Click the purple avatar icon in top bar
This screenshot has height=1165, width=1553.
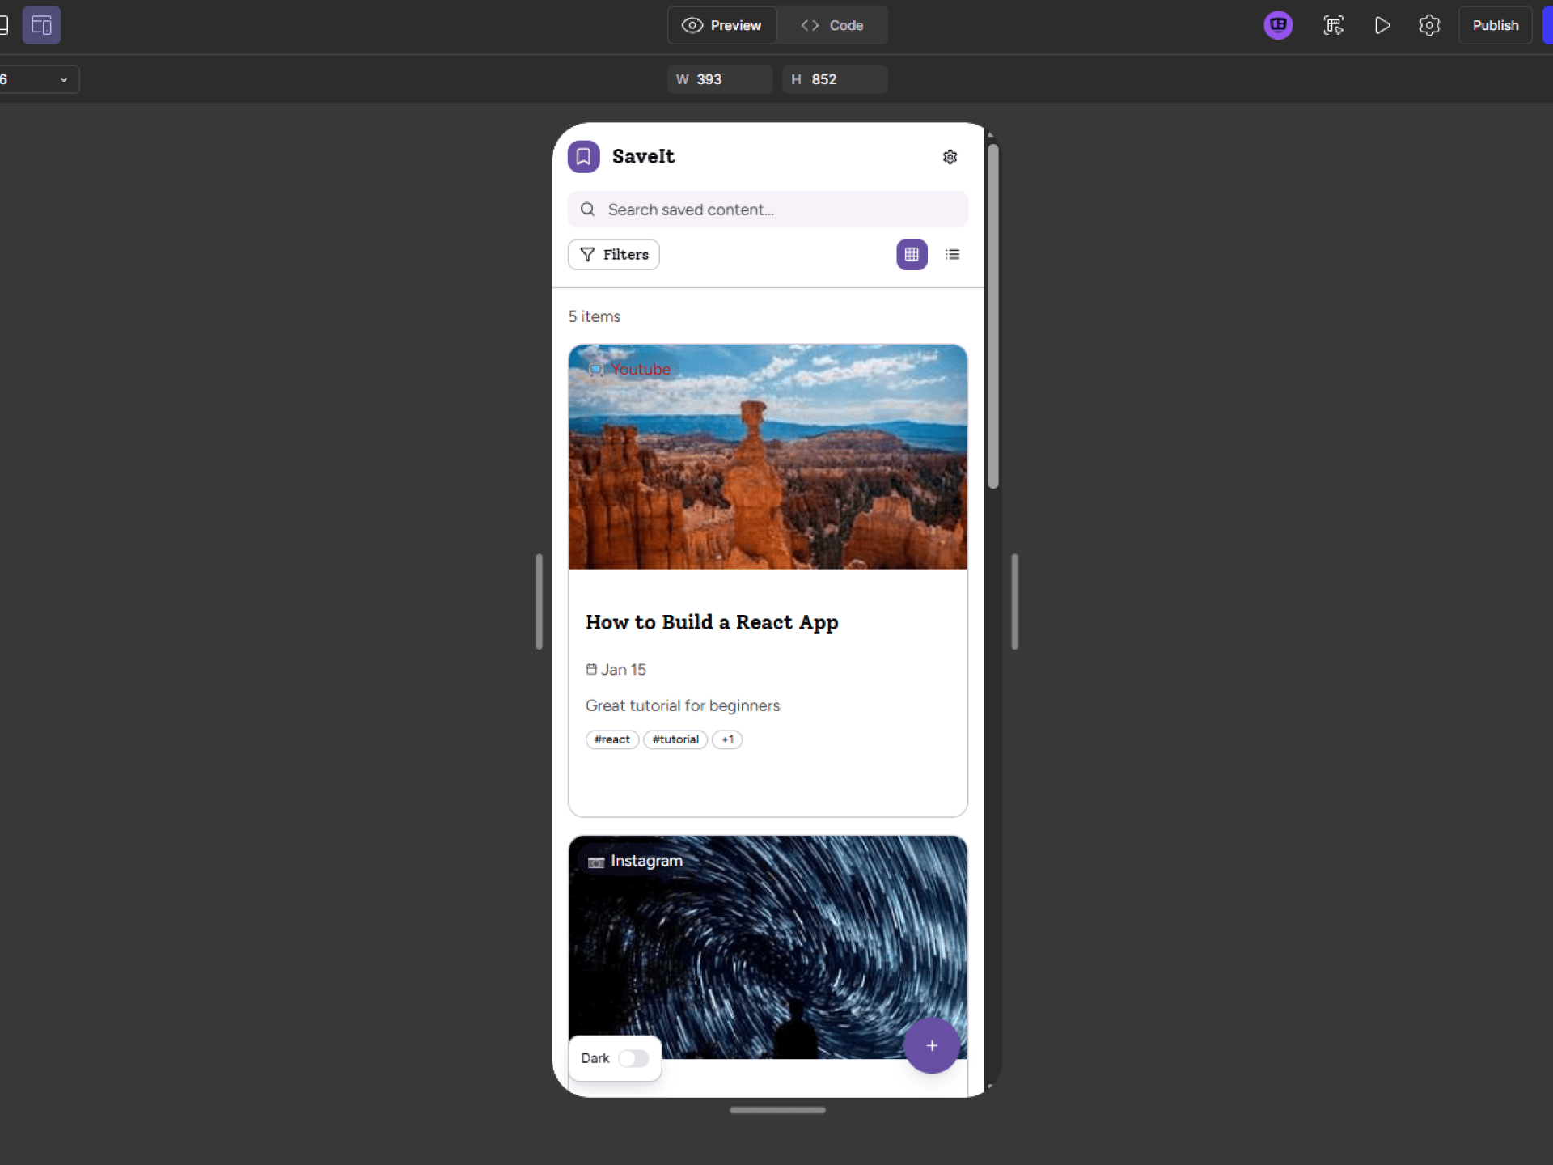point(1278,25)
